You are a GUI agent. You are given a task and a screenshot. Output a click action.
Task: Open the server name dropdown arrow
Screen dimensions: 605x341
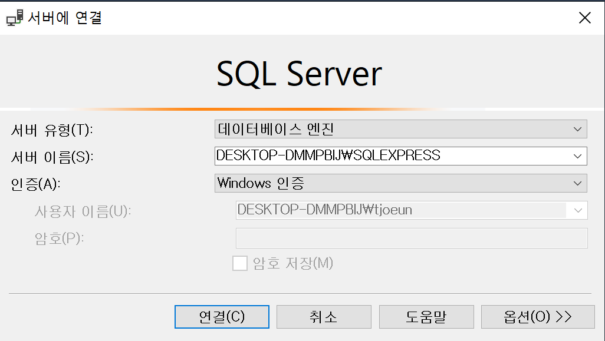[x=577, y=156]
